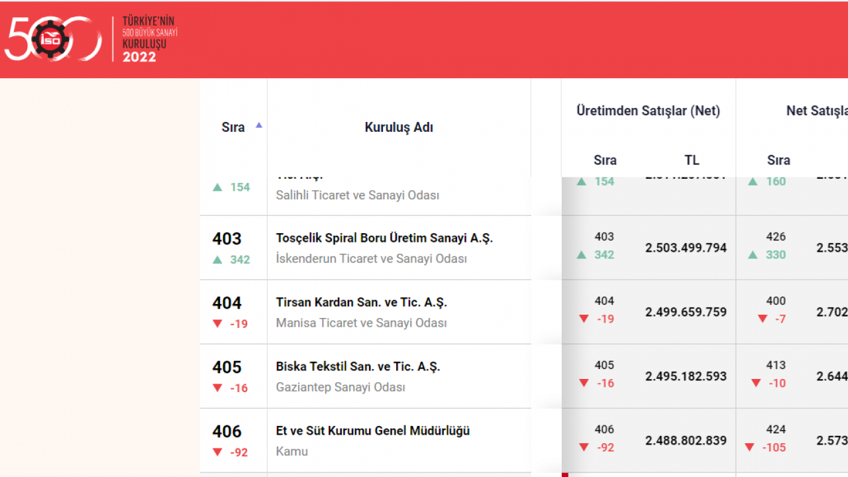
Task: Select İskenderun Ticaret ve Sanayi Odası text
Action: [371, 258]
